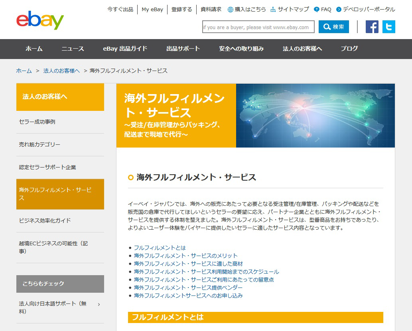Click the sitemap icon beside サイトマップ
The image size is (412, 331).
click(x=273, y=9)
